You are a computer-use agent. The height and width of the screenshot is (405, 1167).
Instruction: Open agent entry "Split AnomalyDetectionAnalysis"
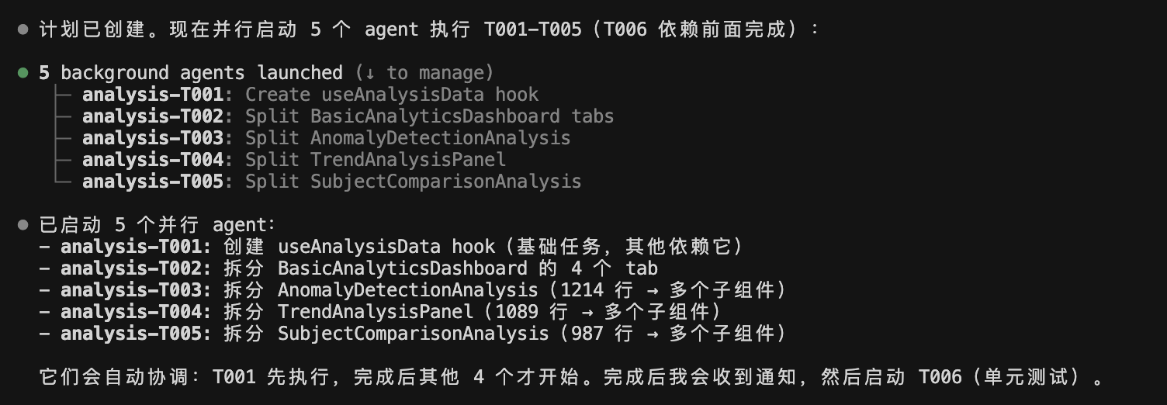pos(326,138)
